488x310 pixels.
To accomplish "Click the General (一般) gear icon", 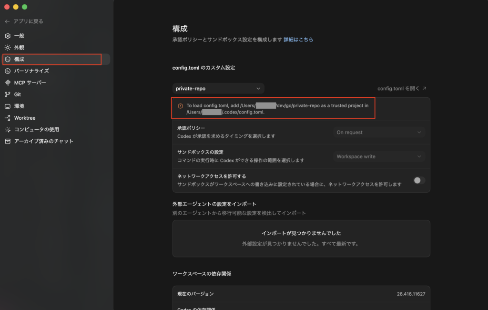I will pyautogui.click(x=8, y=36).
